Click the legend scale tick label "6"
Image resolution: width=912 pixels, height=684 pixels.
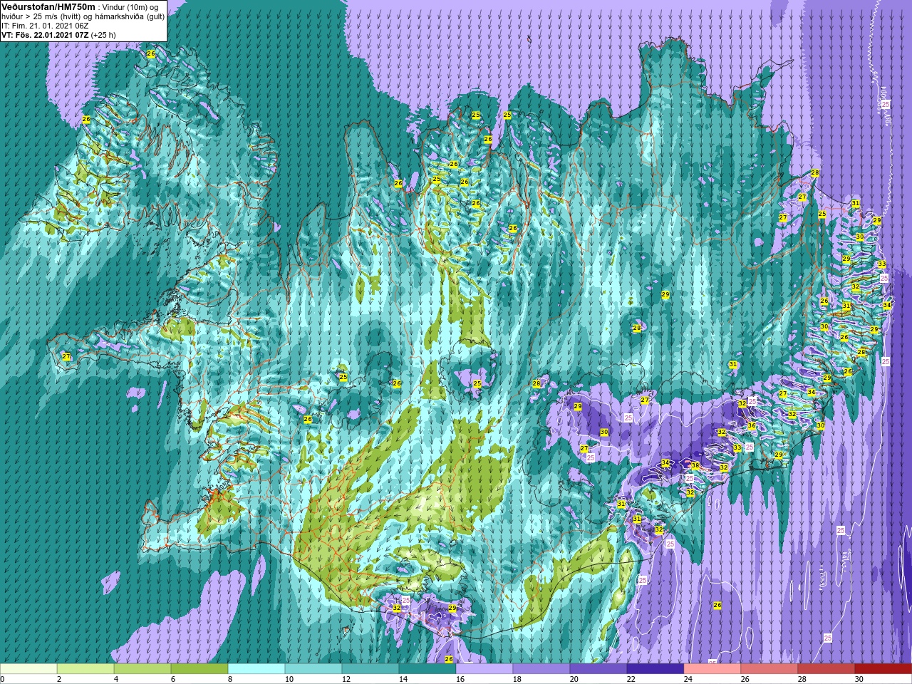(173, 679)
